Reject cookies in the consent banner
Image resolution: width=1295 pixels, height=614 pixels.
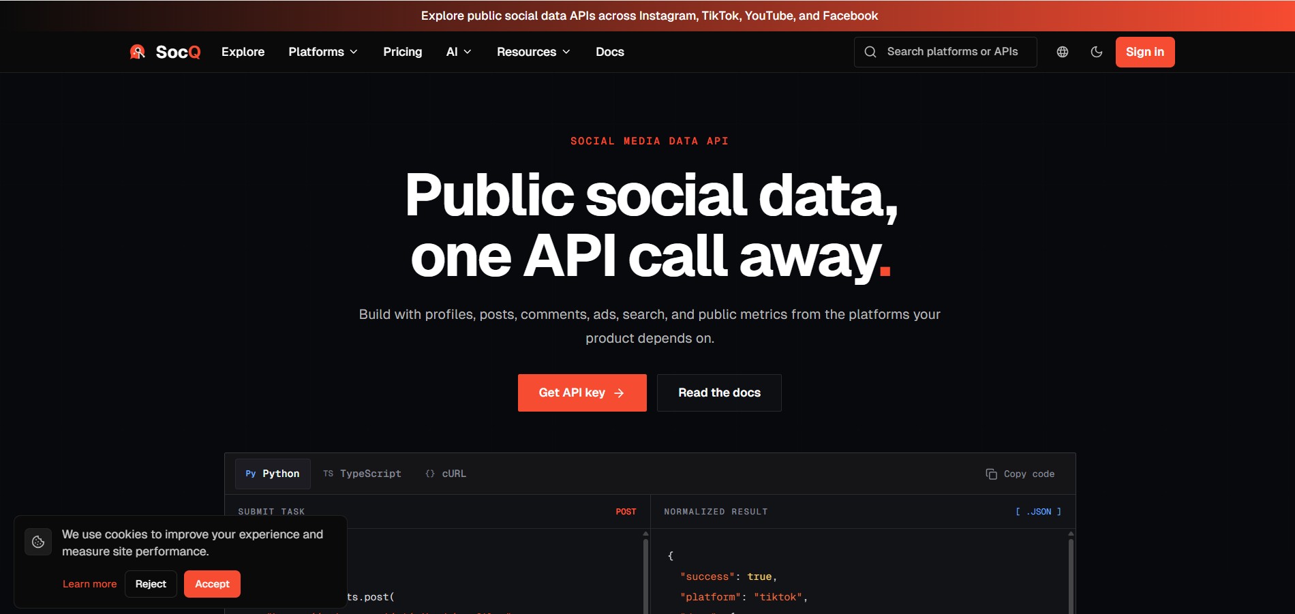pyautogui.click(x=151, y=584)
